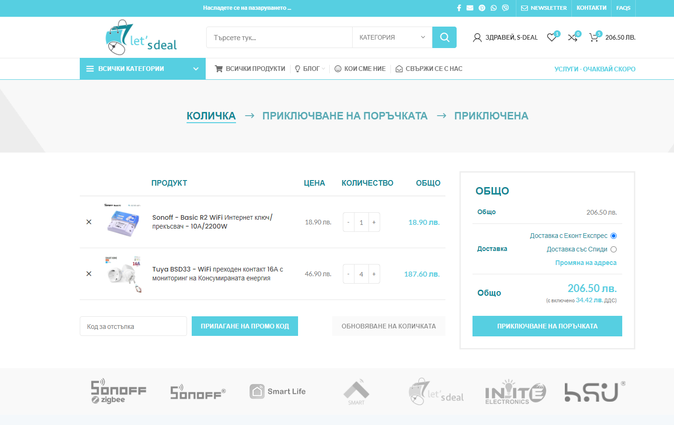This screenshot has width=674, height=425.
Task: Click the email envelope social icon
Action: click(x=470, y=8)
